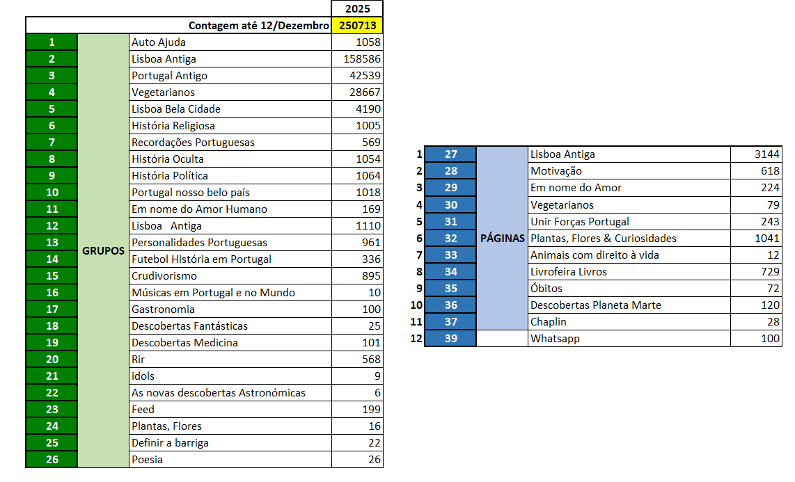This screenshot has width=795, height=482.
Task: Select the 'Auto Ajuda' cell
Action: tap(230, 42)
